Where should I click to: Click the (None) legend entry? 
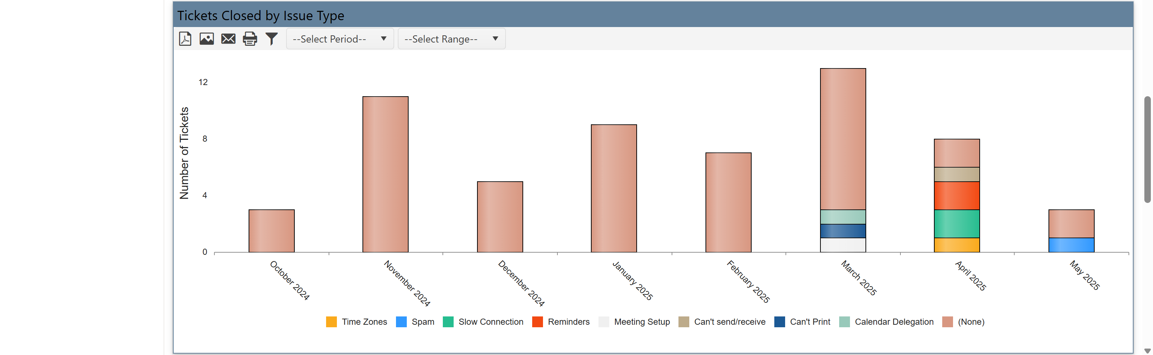point(970,322)
